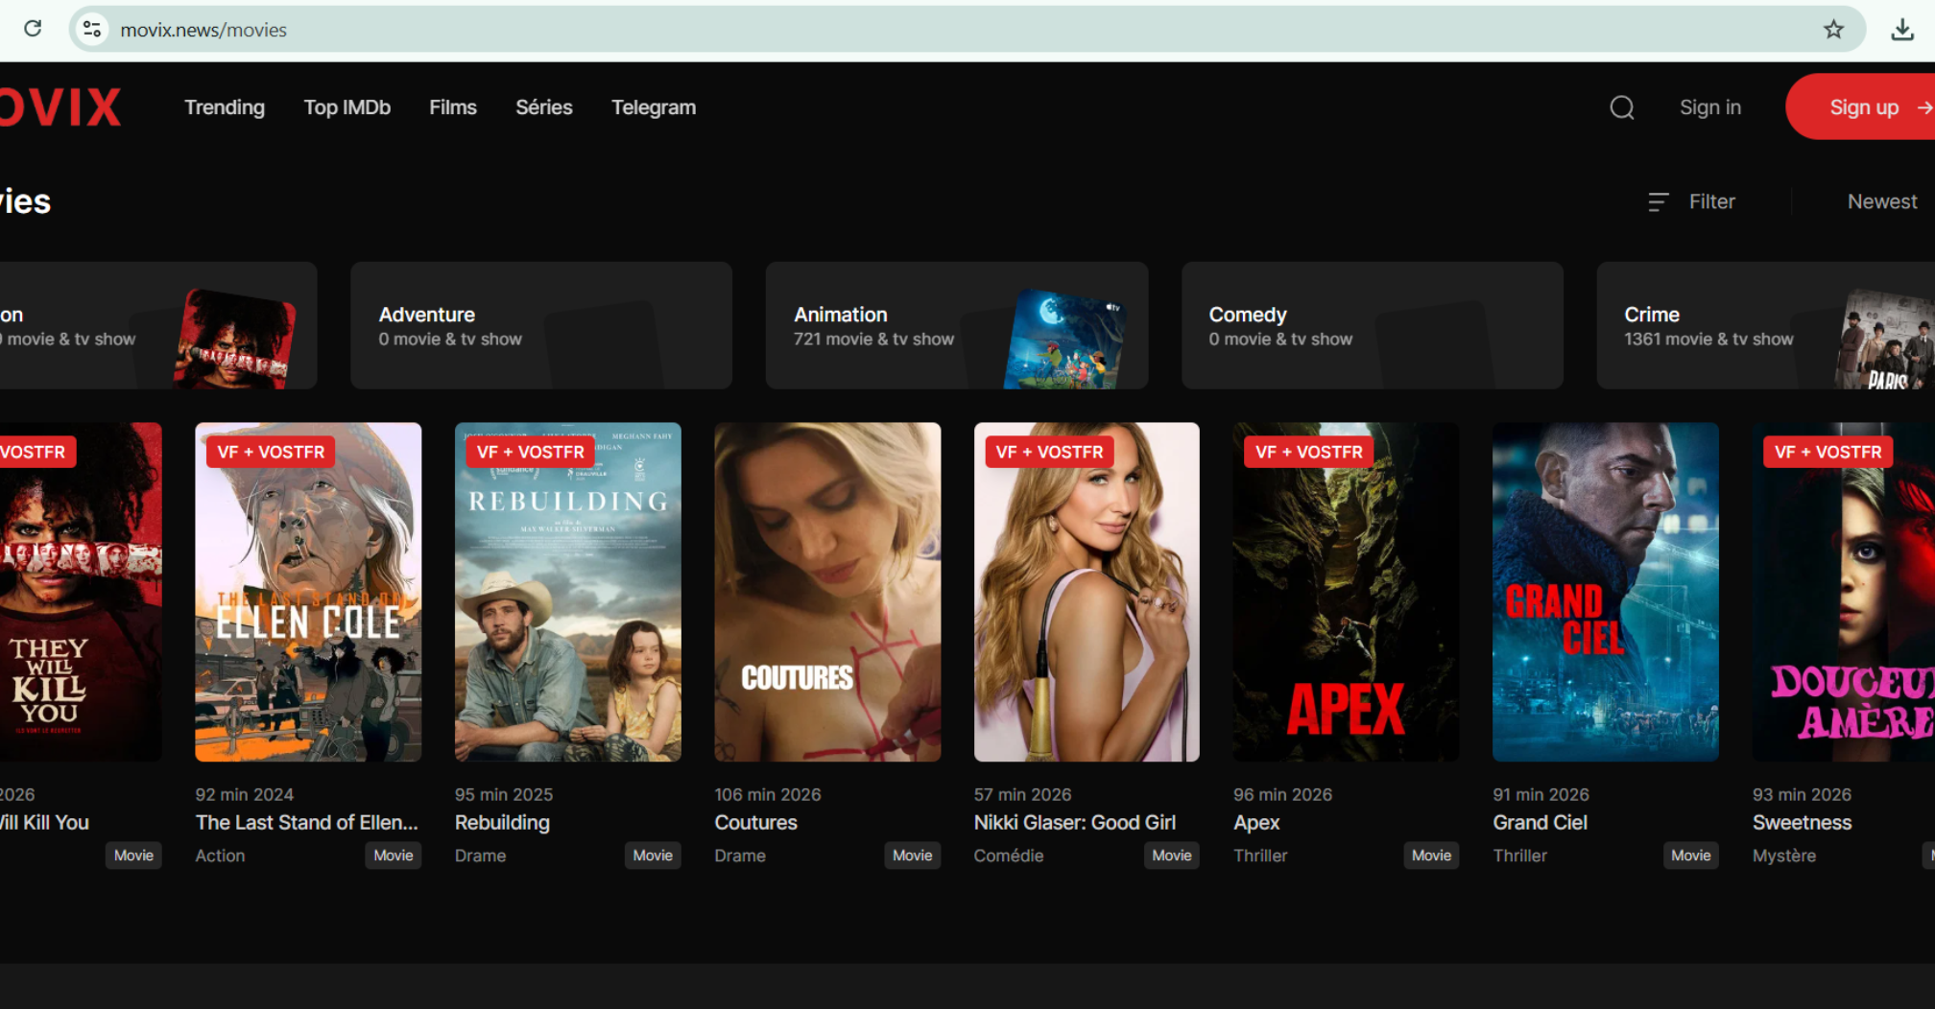
Task: Click the Sign in link
Action: [x=1709, y=107]
